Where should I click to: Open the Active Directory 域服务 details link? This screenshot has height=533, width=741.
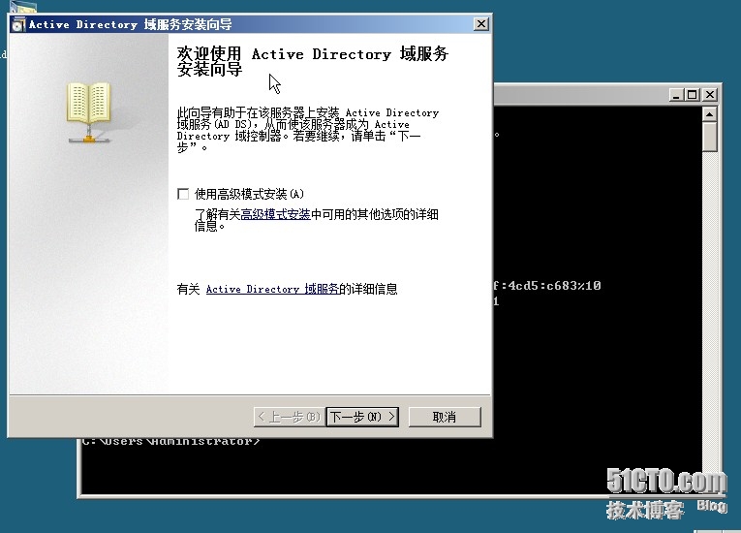[272, 289]
